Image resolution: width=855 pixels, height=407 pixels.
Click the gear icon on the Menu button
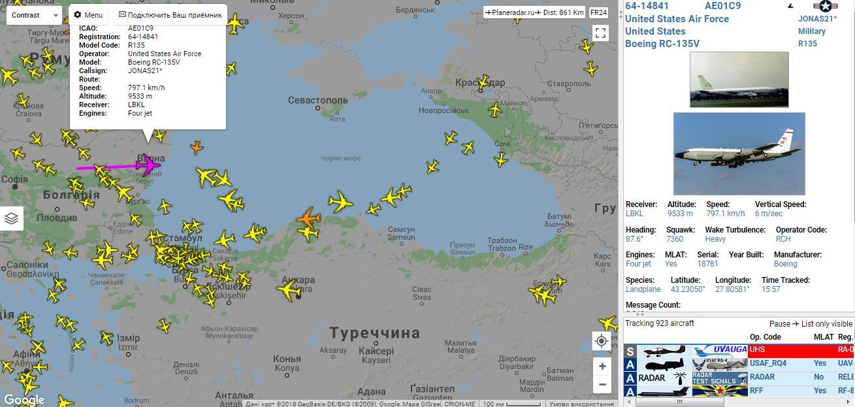click(x=78, y=14)
